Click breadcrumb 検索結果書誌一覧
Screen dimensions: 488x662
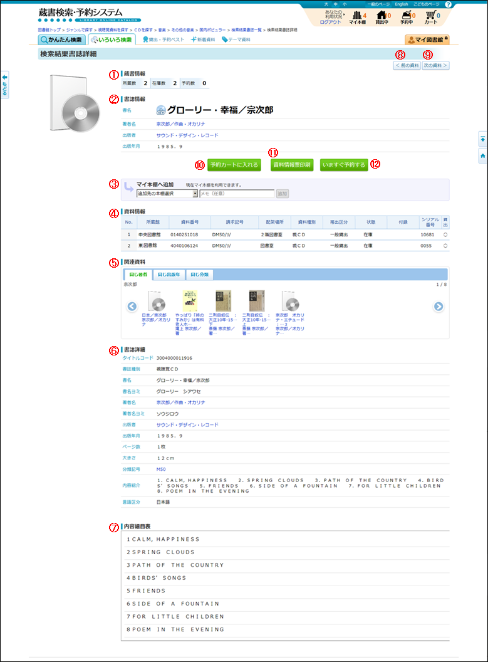pos(246,30)
